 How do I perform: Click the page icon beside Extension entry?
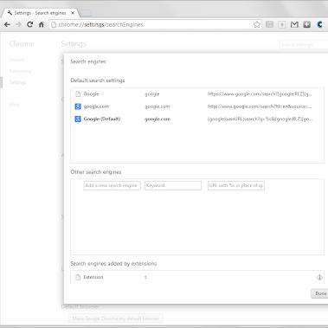78,277
